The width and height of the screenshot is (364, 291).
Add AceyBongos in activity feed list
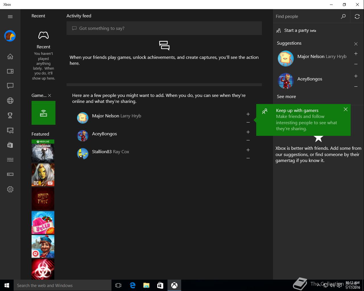248,132
